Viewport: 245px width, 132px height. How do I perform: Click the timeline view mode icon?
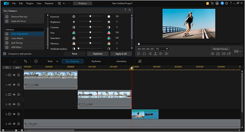pos(7,67)
